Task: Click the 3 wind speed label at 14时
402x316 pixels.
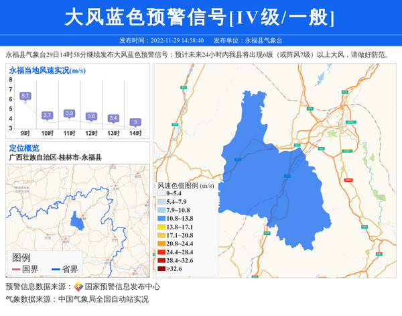Action: (x=135, y=122)
